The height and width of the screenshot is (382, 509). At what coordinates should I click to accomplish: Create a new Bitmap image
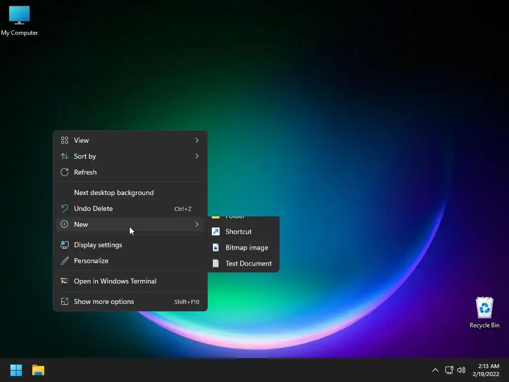[244, 248]
